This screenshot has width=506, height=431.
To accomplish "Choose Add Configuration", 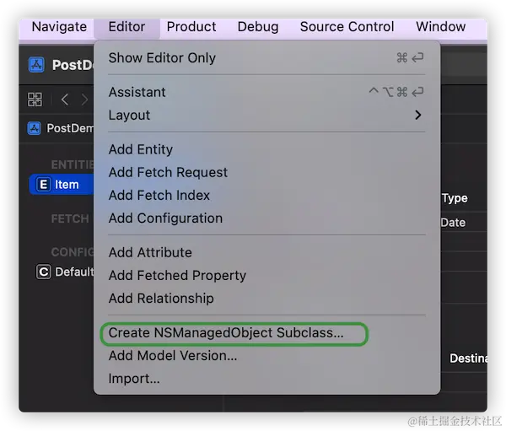I will click(x=266, y=218).
